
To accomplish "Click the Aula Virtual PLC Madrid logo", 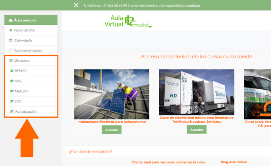I will tap(128, 21).
